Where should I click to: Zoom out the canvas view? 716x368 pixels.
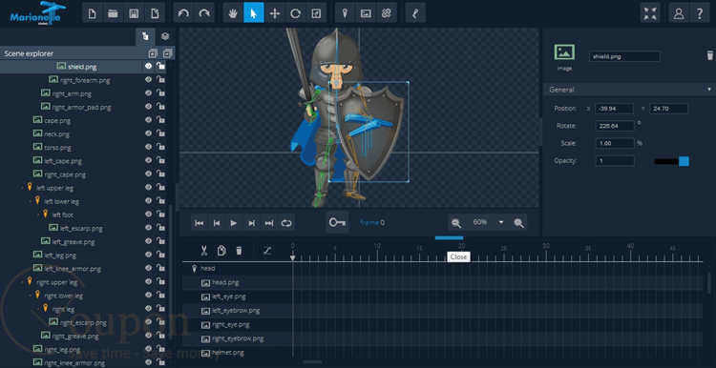tap(455, 222)
